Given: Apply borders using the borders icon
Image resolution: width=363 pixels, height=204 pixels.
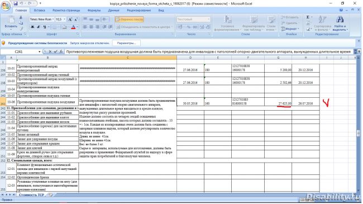Looking at the screenshot, I should click(55, 27).
